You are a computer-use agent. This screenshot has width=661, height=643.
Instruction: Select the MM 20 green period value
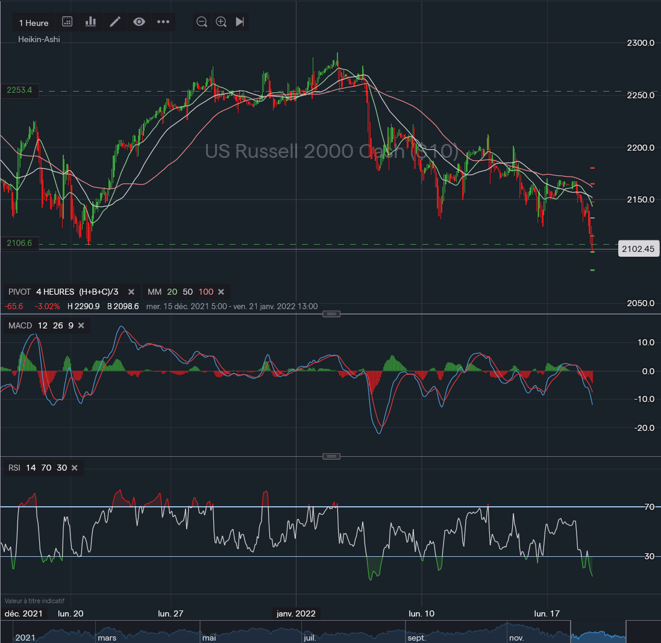tap(172, 292)
